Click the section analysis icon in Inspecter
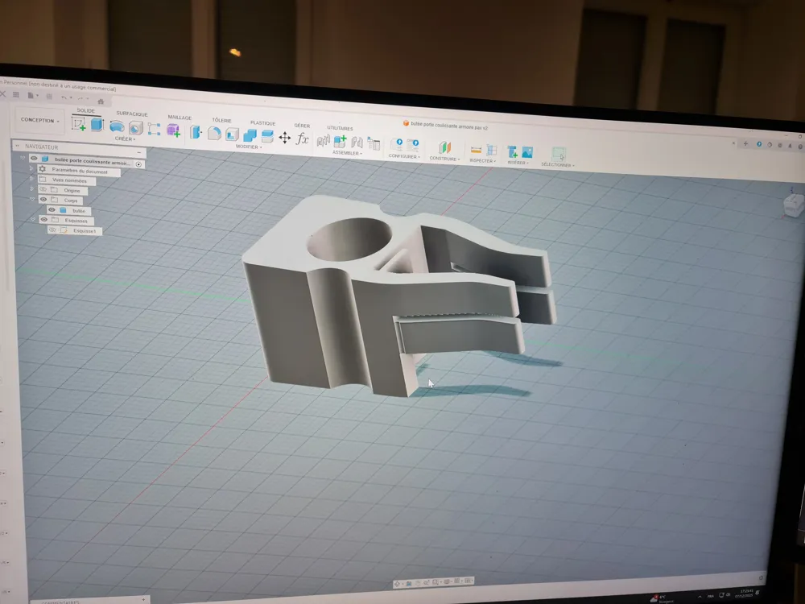This screenshot has height=604, width=805. point(491,151)
